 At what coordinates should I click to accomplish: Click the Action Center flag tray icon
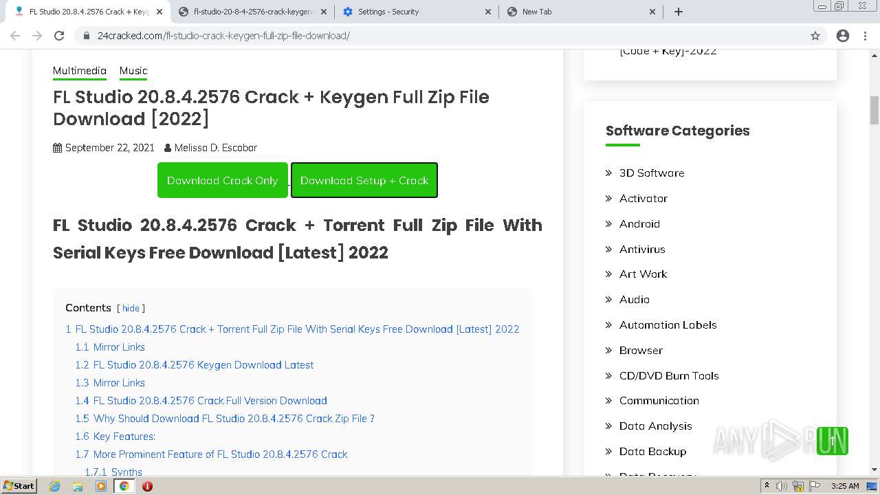click(x=813, y=486)
